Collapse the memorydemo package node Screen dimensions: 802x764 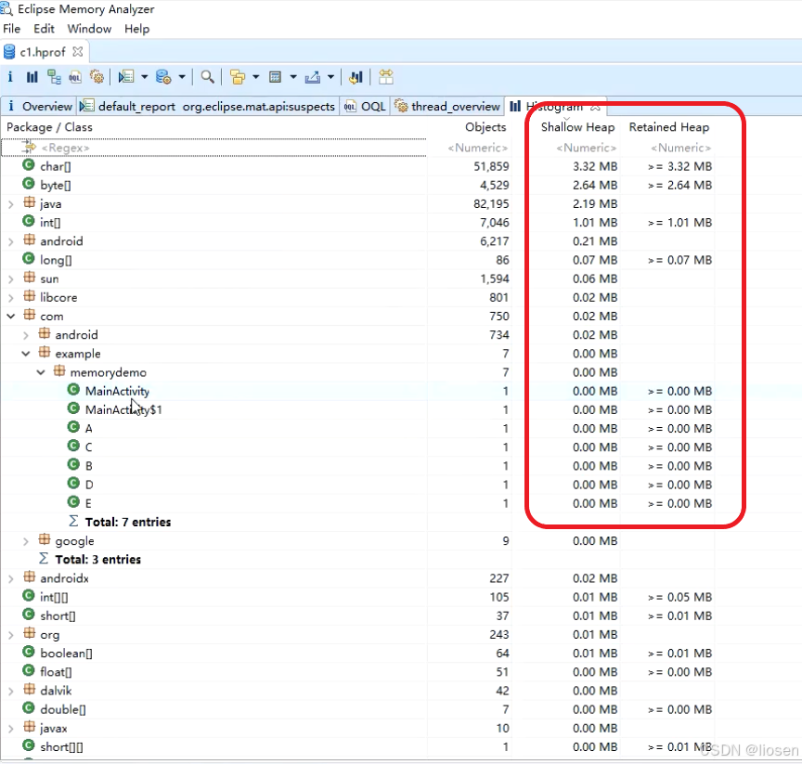(41, 373)
